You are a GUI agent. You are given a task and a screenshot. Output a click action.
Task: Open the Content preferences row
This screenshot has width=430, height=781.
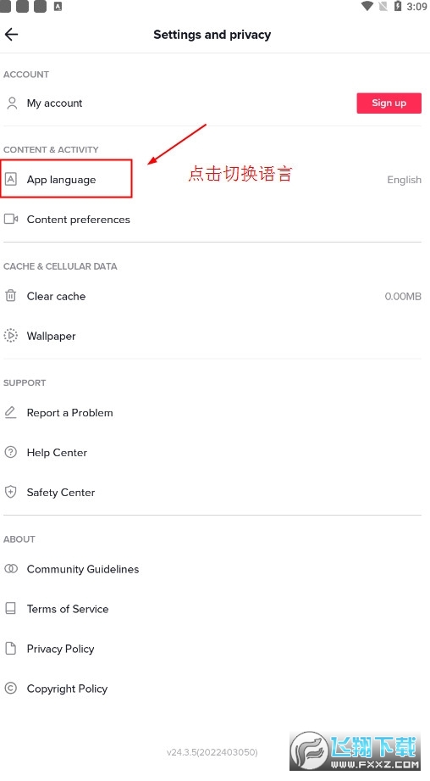coord(215,219)
